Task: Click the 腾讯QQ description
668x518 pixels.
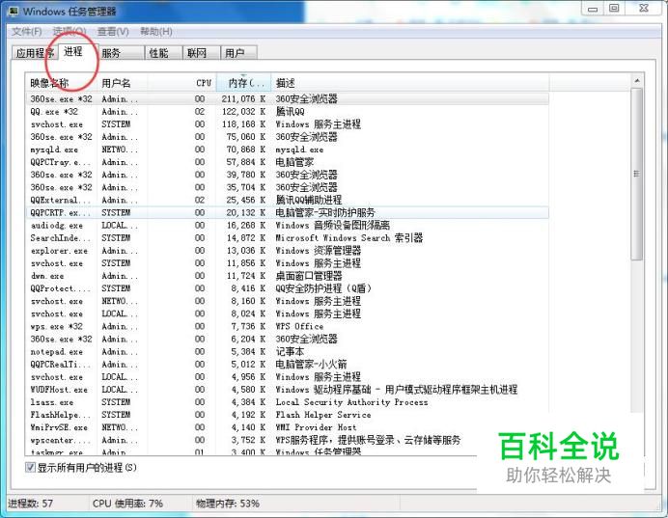Action: [291, 112]
